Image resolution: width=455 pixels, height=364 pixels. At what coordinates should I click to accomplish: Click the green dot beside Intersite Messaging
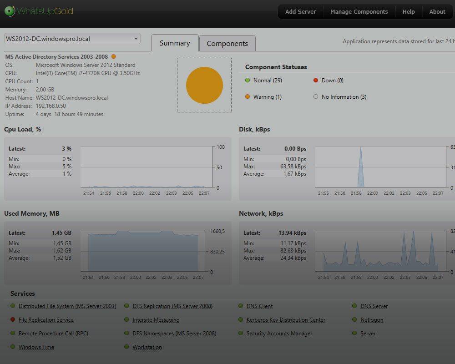click(126, 319)
